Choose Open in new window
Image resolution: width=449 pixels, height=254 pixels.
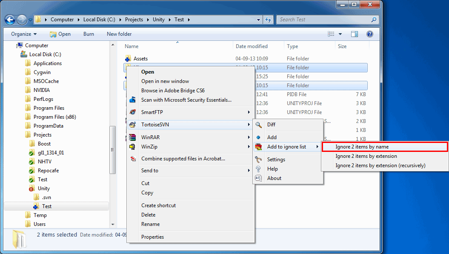coord(165,81)
